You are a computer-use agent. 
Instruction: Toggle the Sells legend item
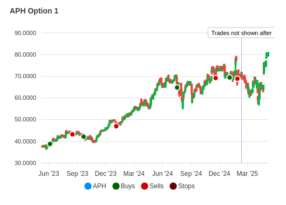(152, 186)
